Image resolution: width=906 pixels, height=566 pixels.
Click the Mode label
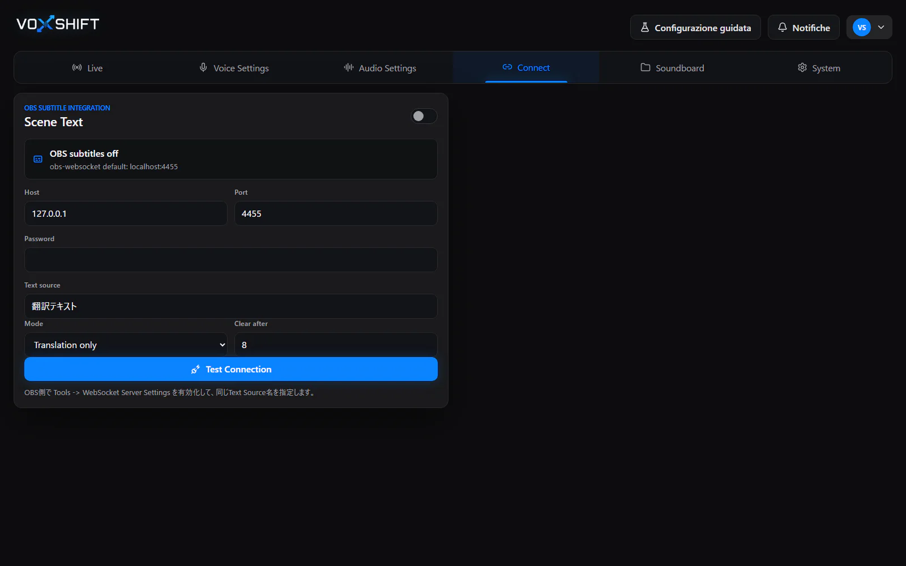click(34, 323)
